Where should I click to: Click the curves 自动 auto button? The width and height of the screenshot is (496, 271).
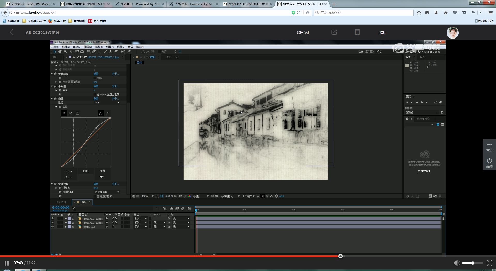[86, 171]
